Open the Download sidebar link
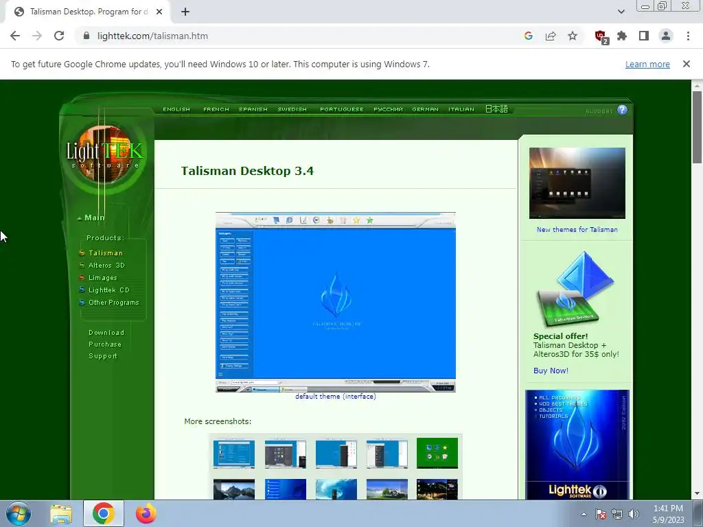The image size is (703, 527). 106,333
